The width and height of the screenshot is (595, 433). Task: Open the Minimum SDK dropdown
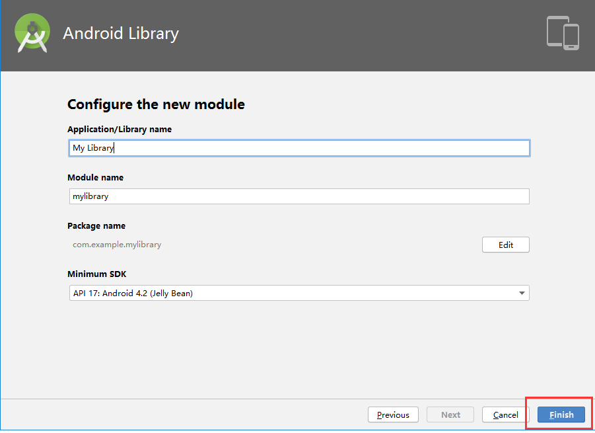(299, 294)
